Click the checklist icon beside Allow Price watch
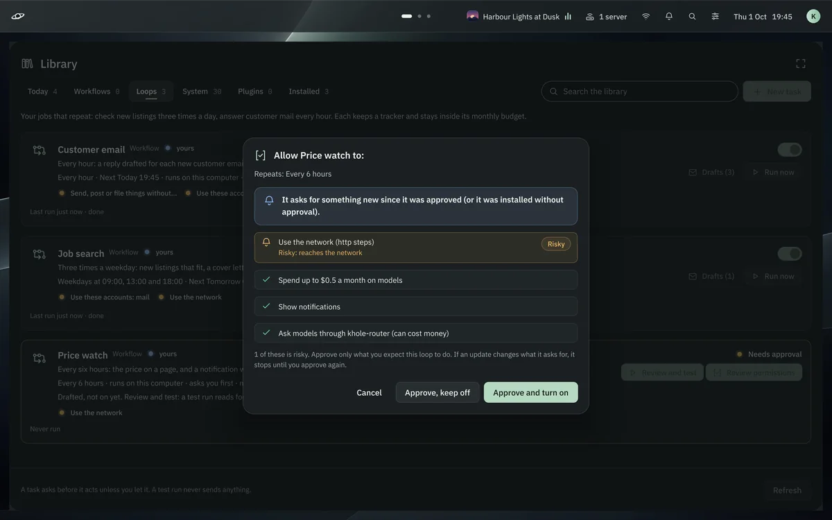This screenshot has height=520, width=832. click(261, 155)
